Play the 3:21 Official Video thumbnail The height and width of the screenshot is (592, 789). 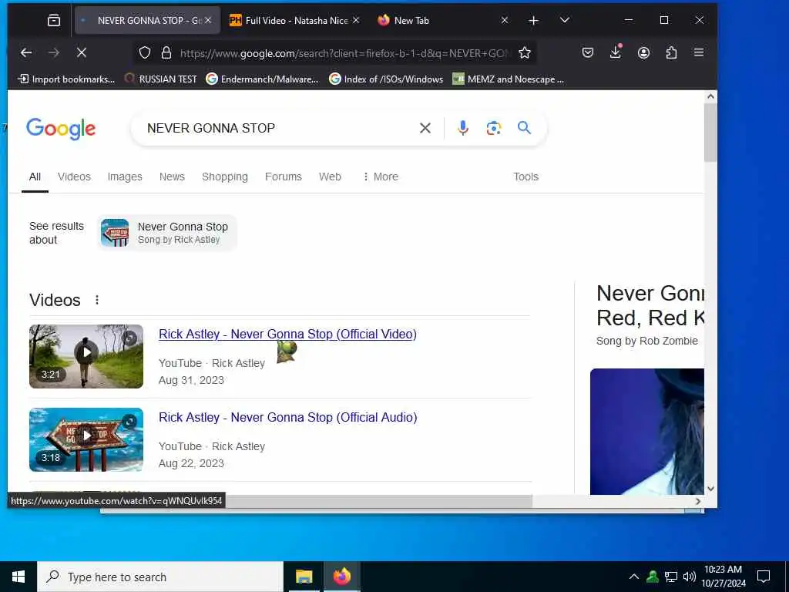pyautogui.click(x=86, y=356)
